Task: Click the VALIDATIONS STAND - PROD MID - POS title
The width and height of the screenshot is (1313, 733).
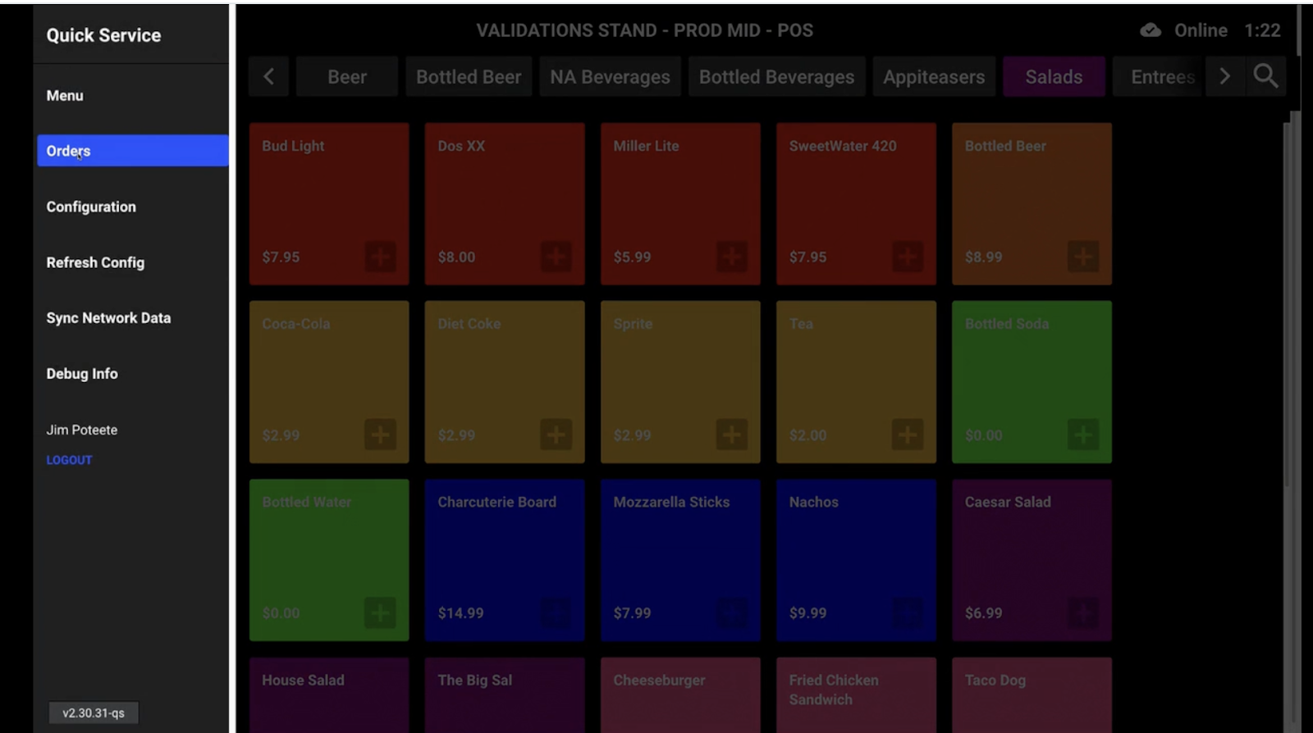Action: pyautogui.click(x=645, y=30)
